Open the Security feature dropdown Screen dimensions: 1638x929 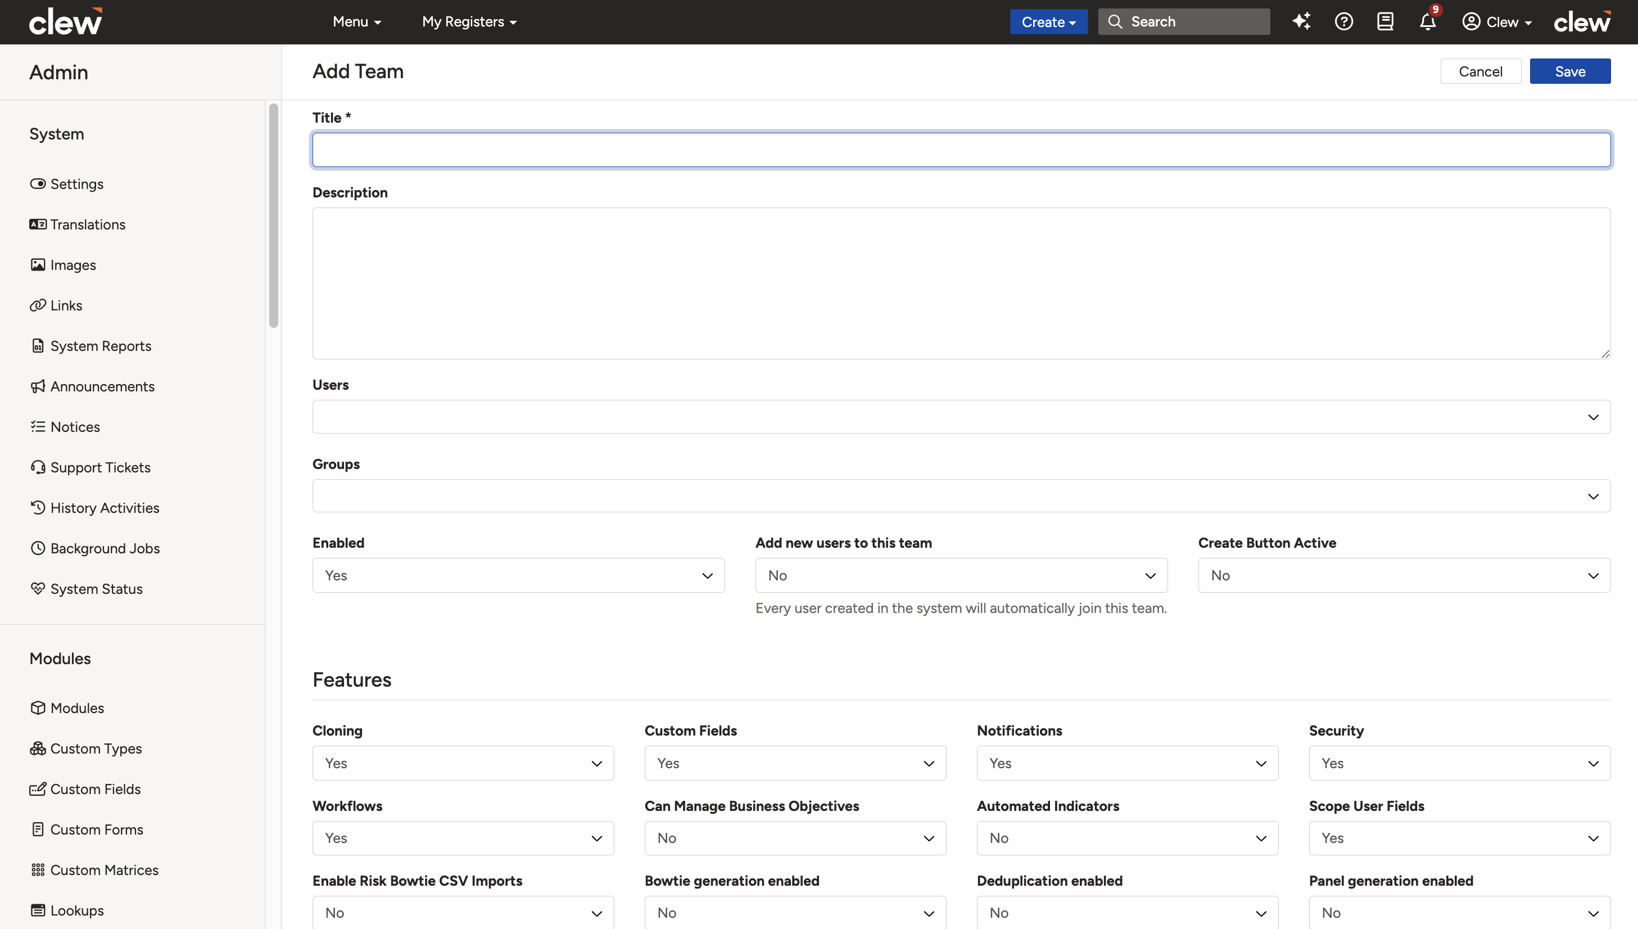1459,763
